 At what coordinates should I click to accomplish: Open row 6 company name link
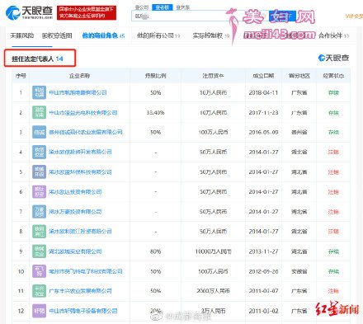tap(75, 192)
